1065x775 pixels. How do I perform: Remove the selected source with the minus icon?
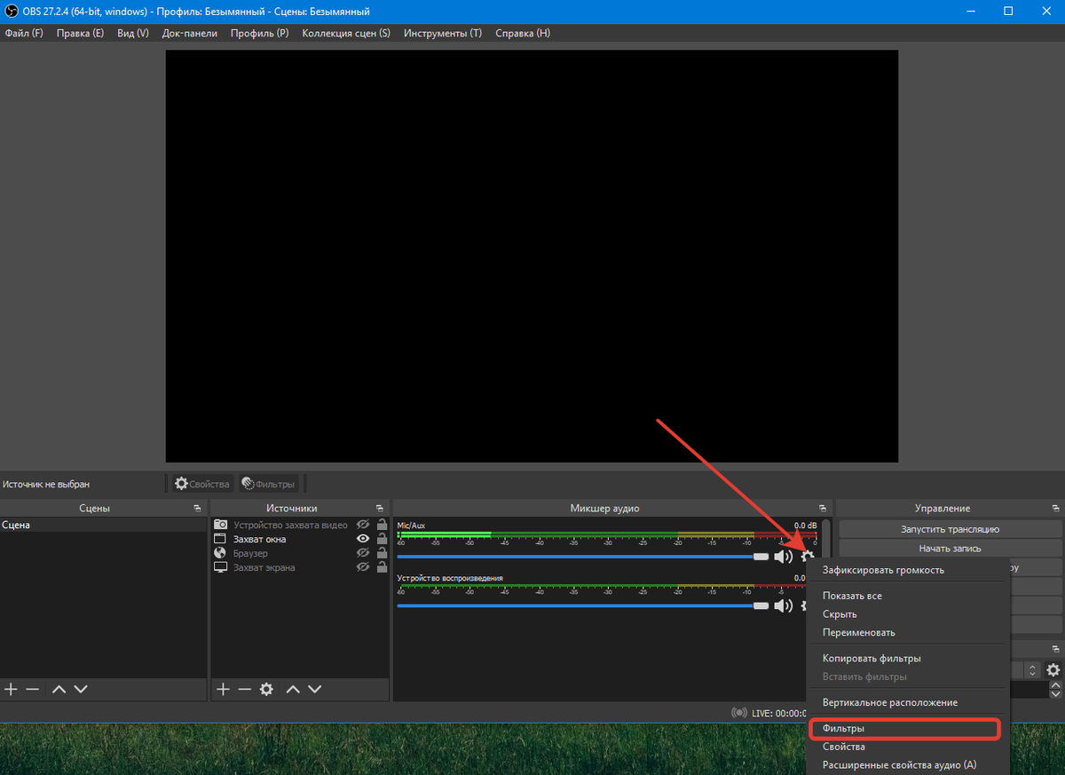pyautogui.click(x=244, y=689)
